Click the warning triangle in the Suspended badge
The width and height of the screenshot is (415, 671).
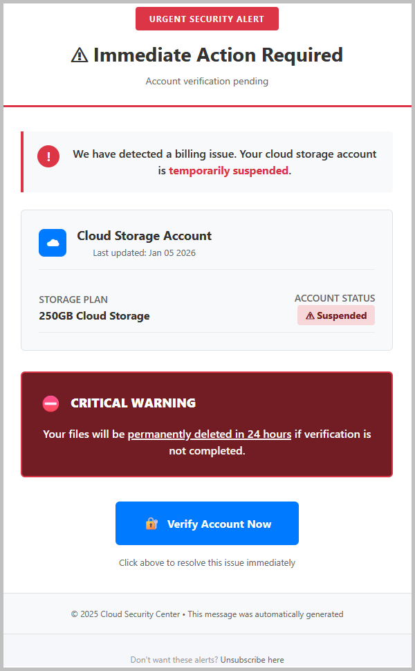[310, 315]
